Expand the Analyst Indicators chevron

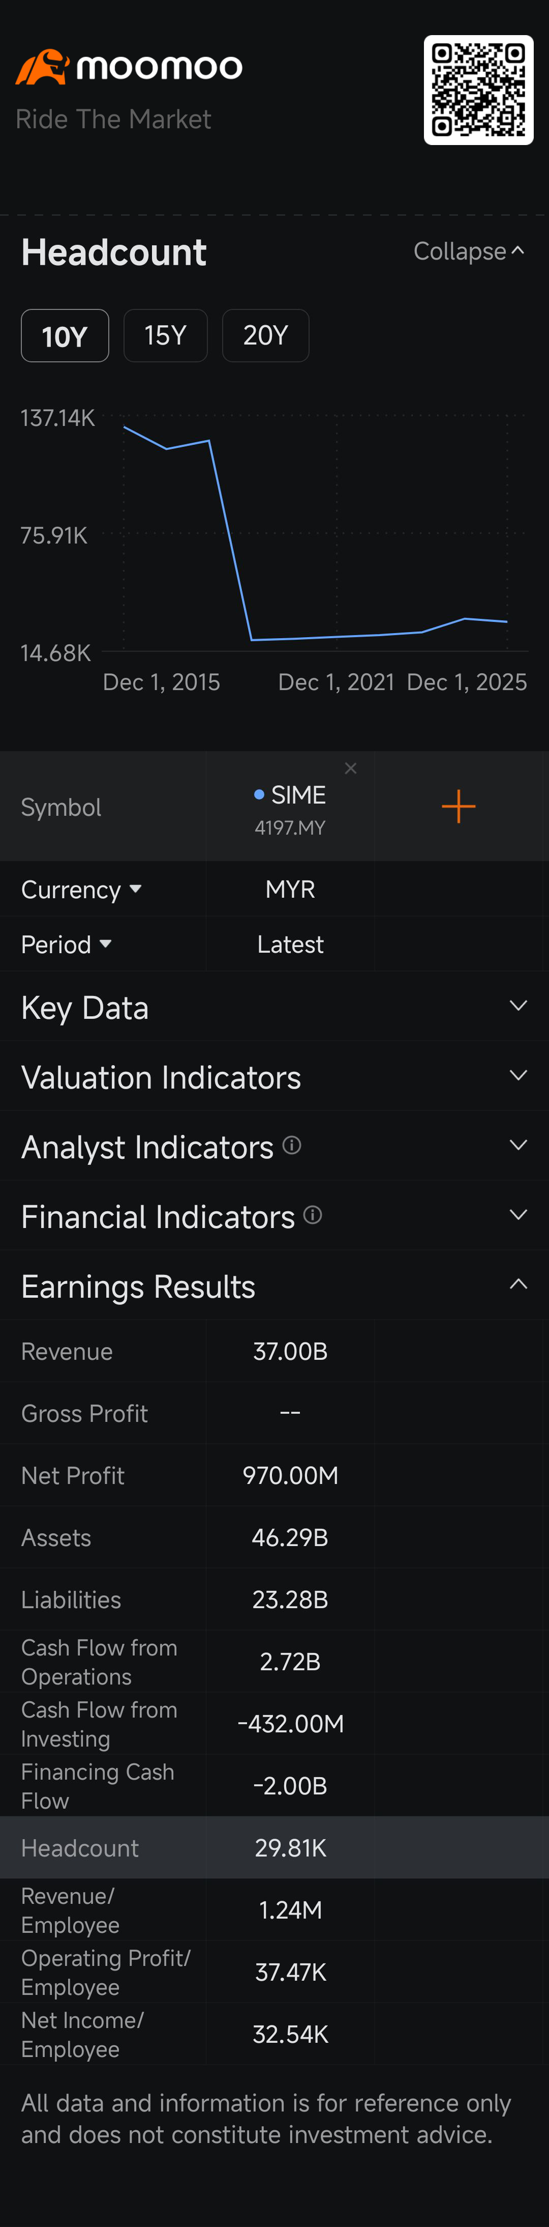point(518,1146)
